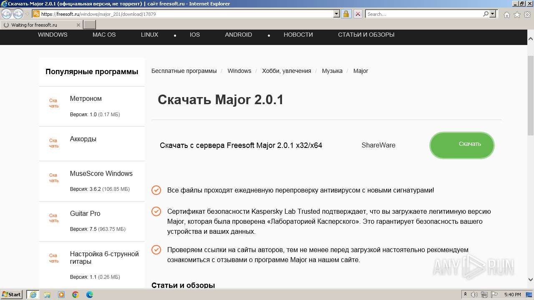Open the Аккорды program link

coord(83,139)
